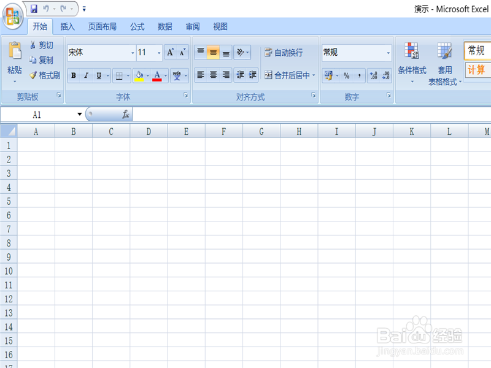
Task: Open 条件格式 conditional formatting
Action: coord(412,63)
